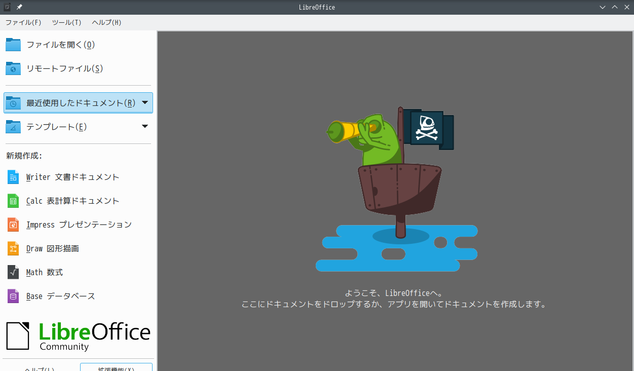Viewport: 634px width, 371px height.
Task: Open the window menu icon in the title bar
Action: [7, 7]
